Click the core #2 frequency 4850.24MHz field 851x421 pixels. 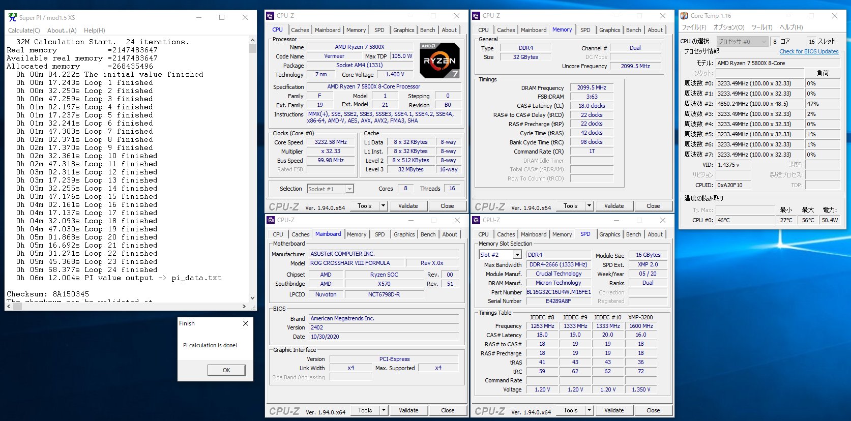(759, 104)
